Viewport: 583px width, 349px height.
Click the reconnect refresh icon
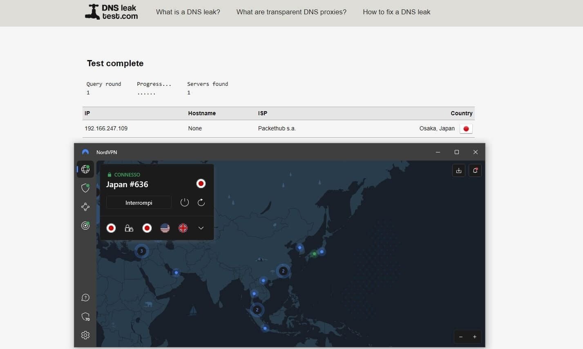pos(201,203)
